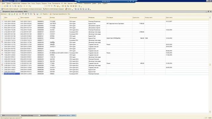Click the scrollbar down arrow of list
This screenshot has height=119, width=212.
tap(210, 112)
